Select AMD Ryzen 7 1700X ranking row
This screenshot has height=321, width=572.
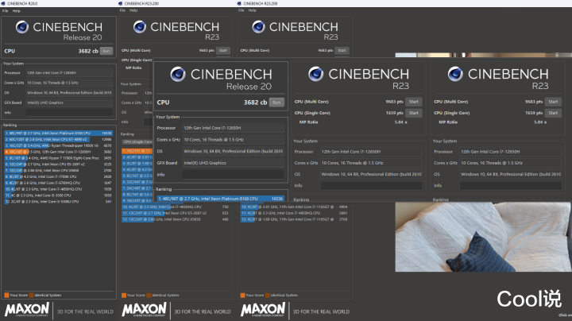pyautogui.click(x=58, y=158)
